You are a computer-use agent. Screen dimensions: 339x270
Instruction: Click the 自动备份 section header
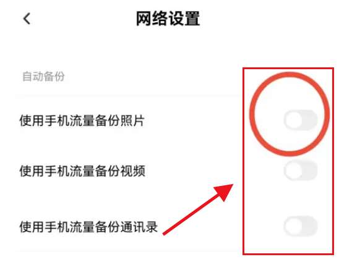43,77
